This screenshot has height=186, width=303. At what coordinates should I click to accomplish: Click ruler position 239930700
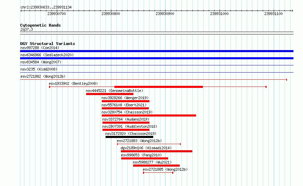[57, 14]
